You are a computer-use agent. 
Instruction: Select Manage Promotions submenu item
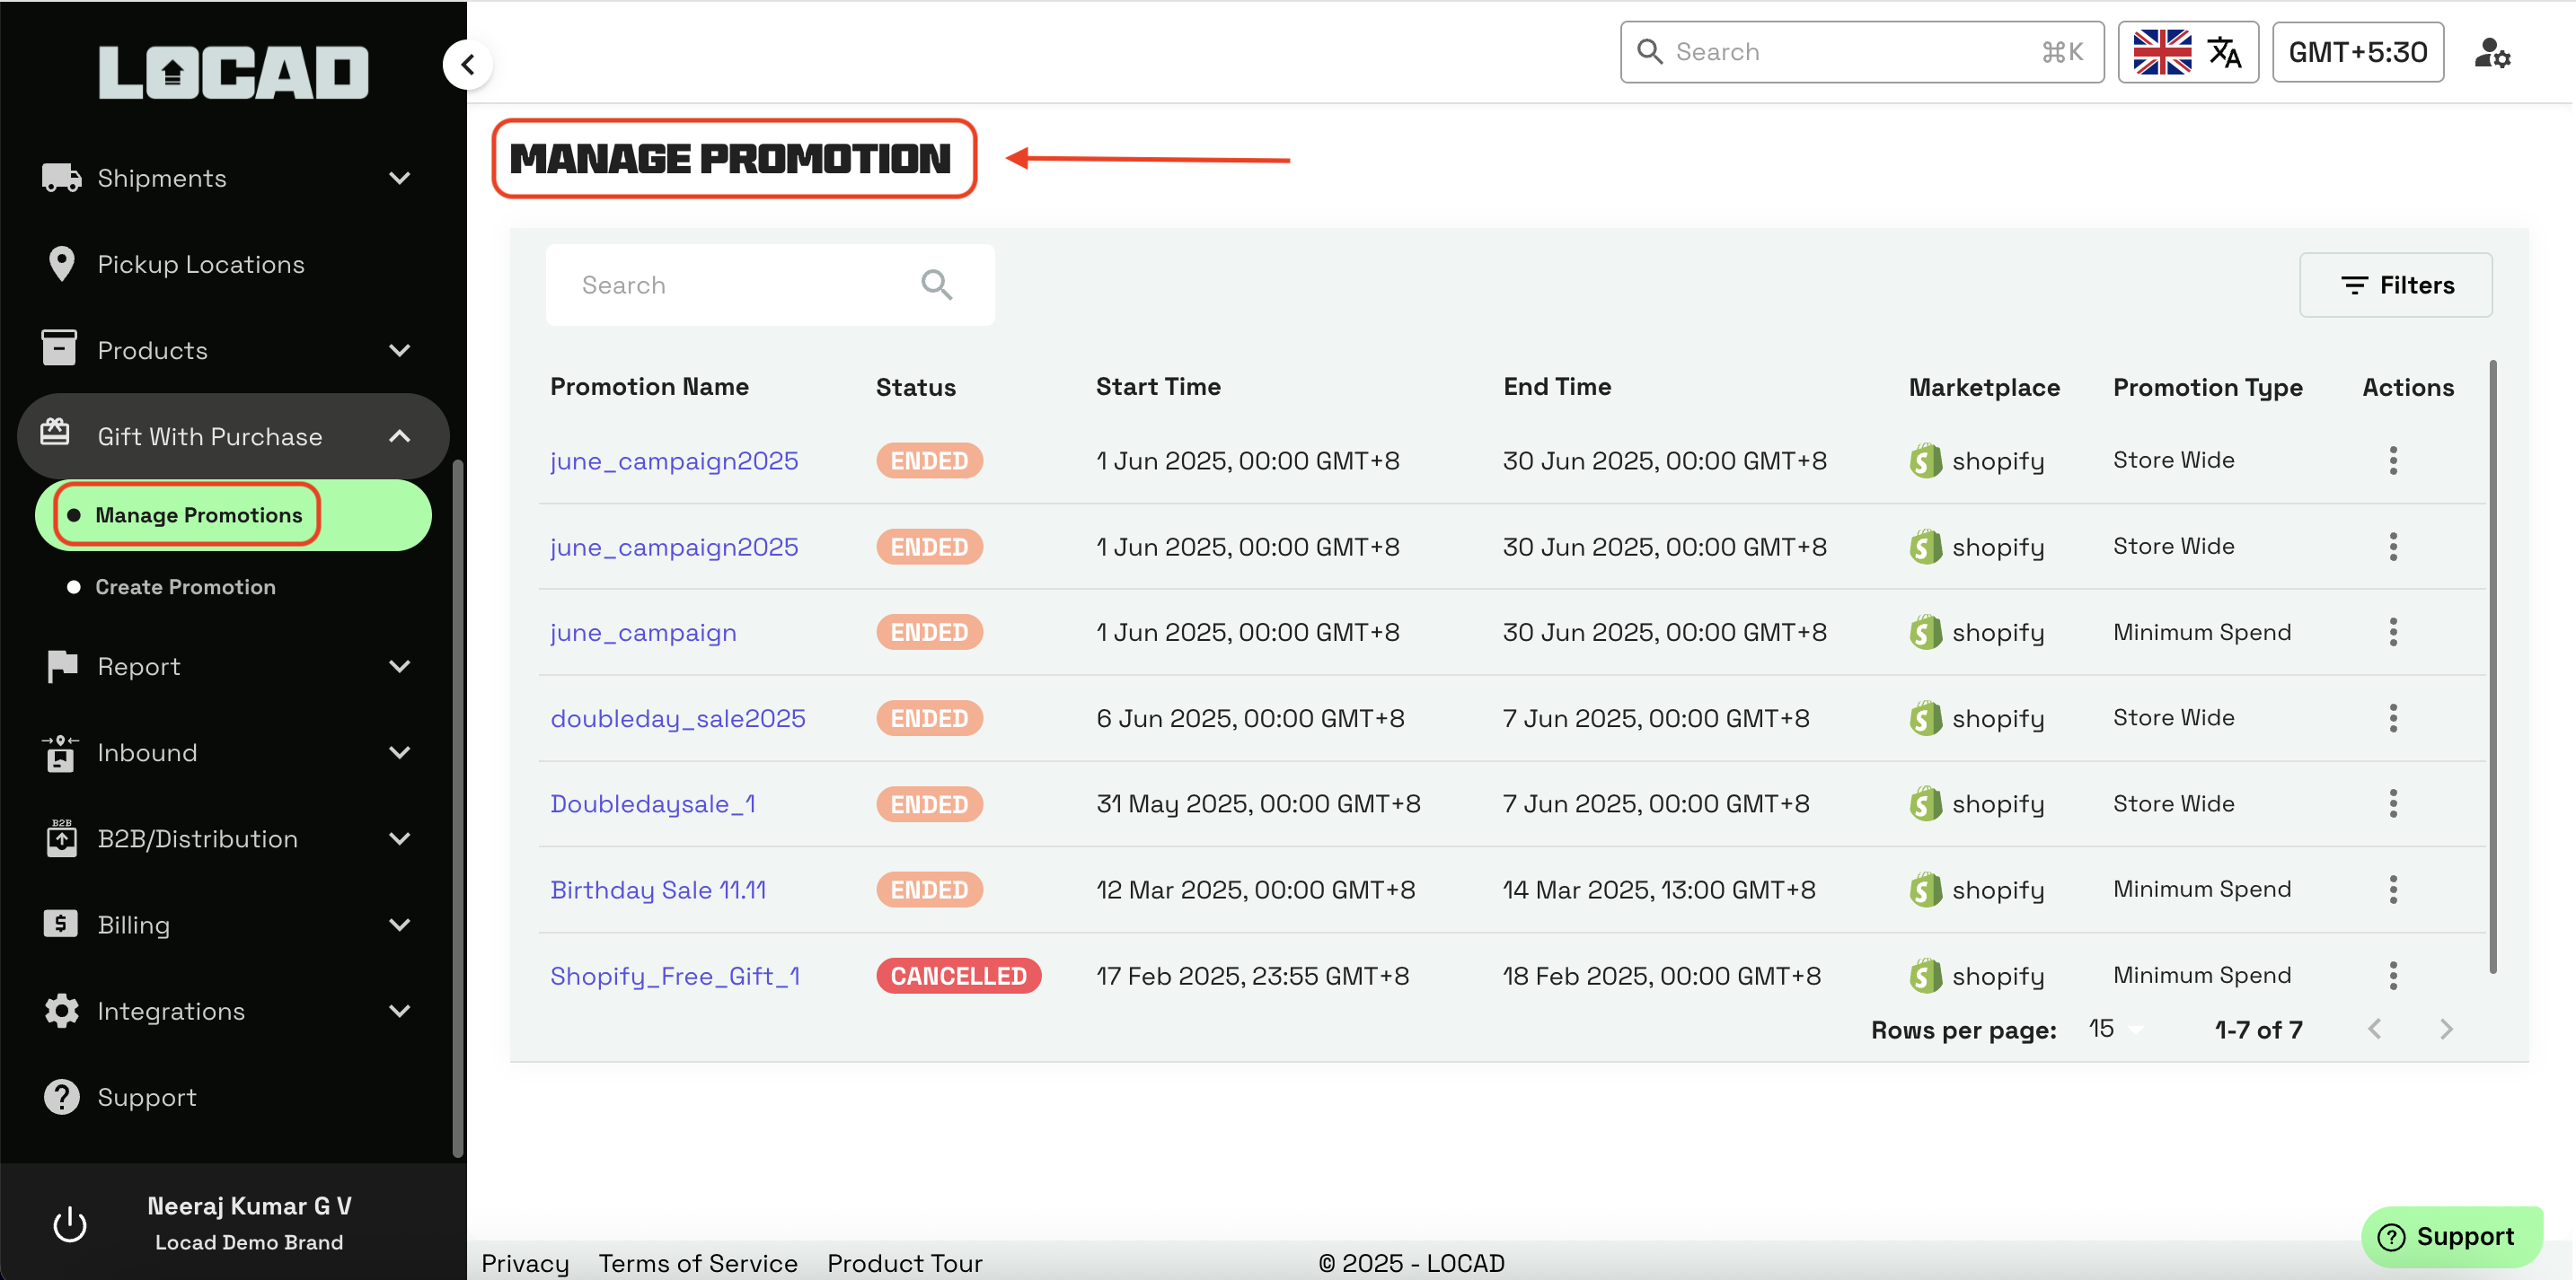[x=198, y=514]
